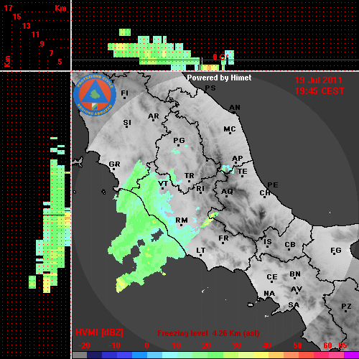The image size is (359, 359).
Task: Select the FI city marker
Action: 124,98
